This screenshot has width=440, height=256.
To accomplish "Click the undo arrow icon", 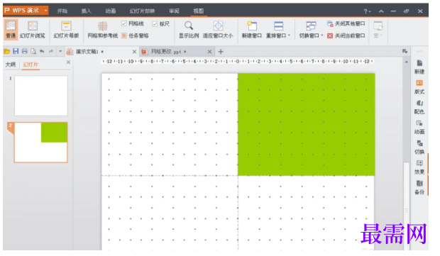I will [x=42, y=51].
